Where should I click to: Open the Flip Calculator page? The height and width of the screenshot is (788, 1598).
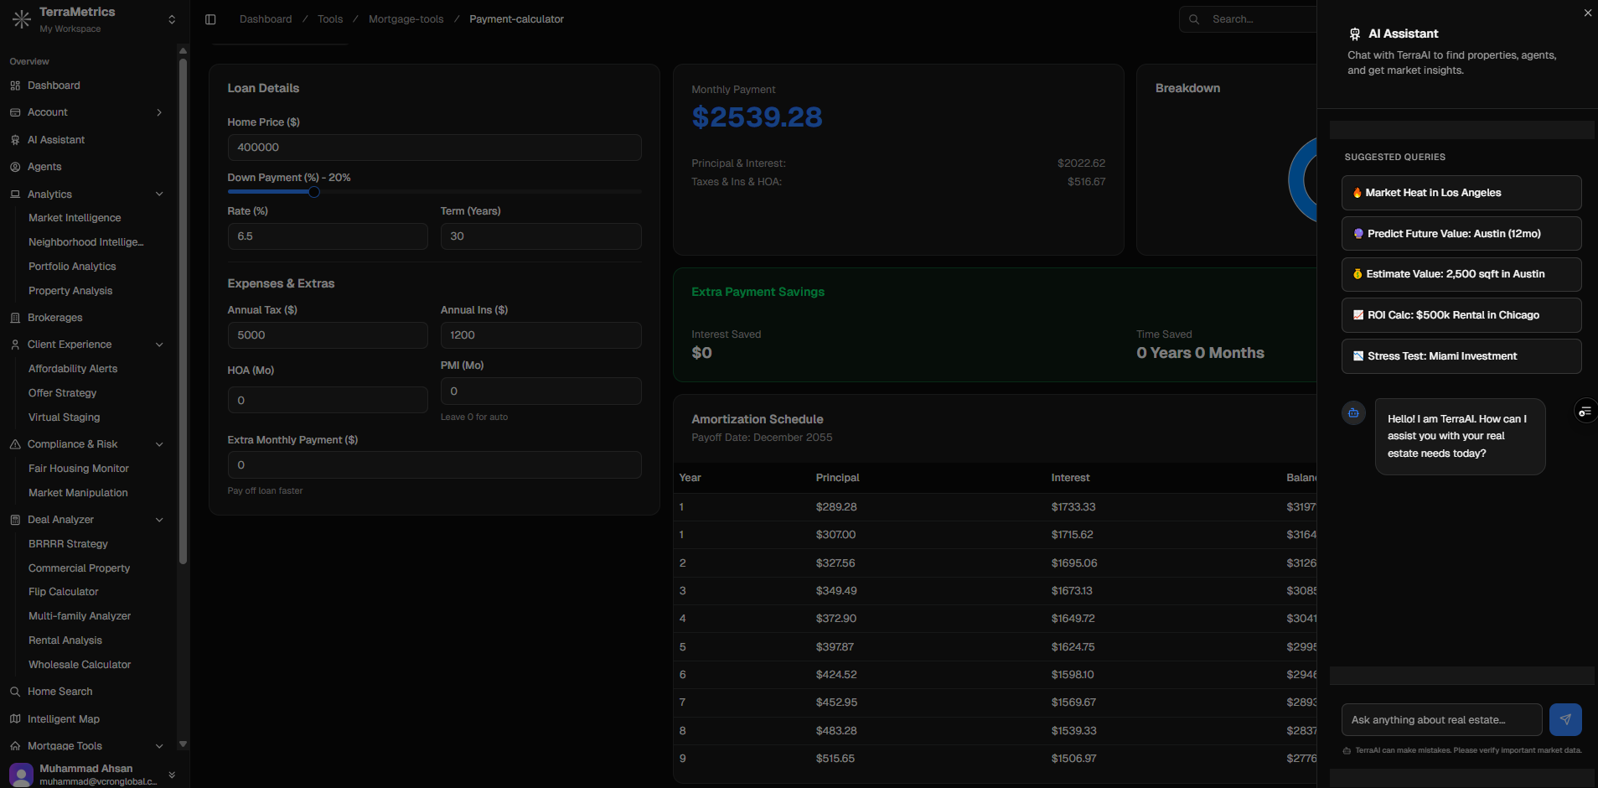point(64,592)
